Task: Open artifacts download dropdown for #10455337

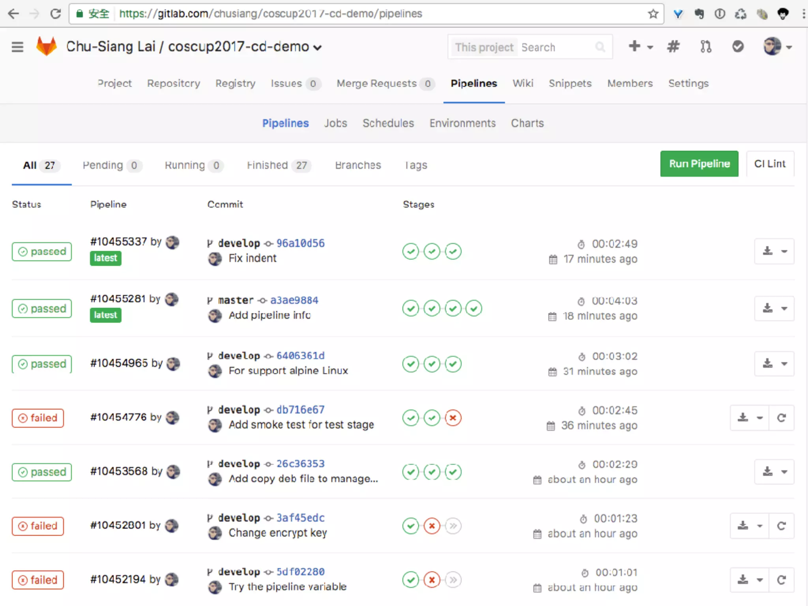Action: [774, 251]
